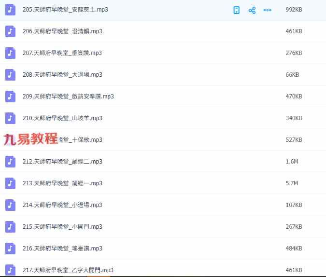
Task: Click the music note icon for 210 山坡羊
Action: pos(11,118)
